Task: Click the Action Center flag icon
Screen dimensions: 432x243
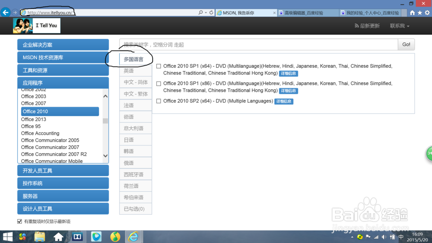Action: (368, 237)
